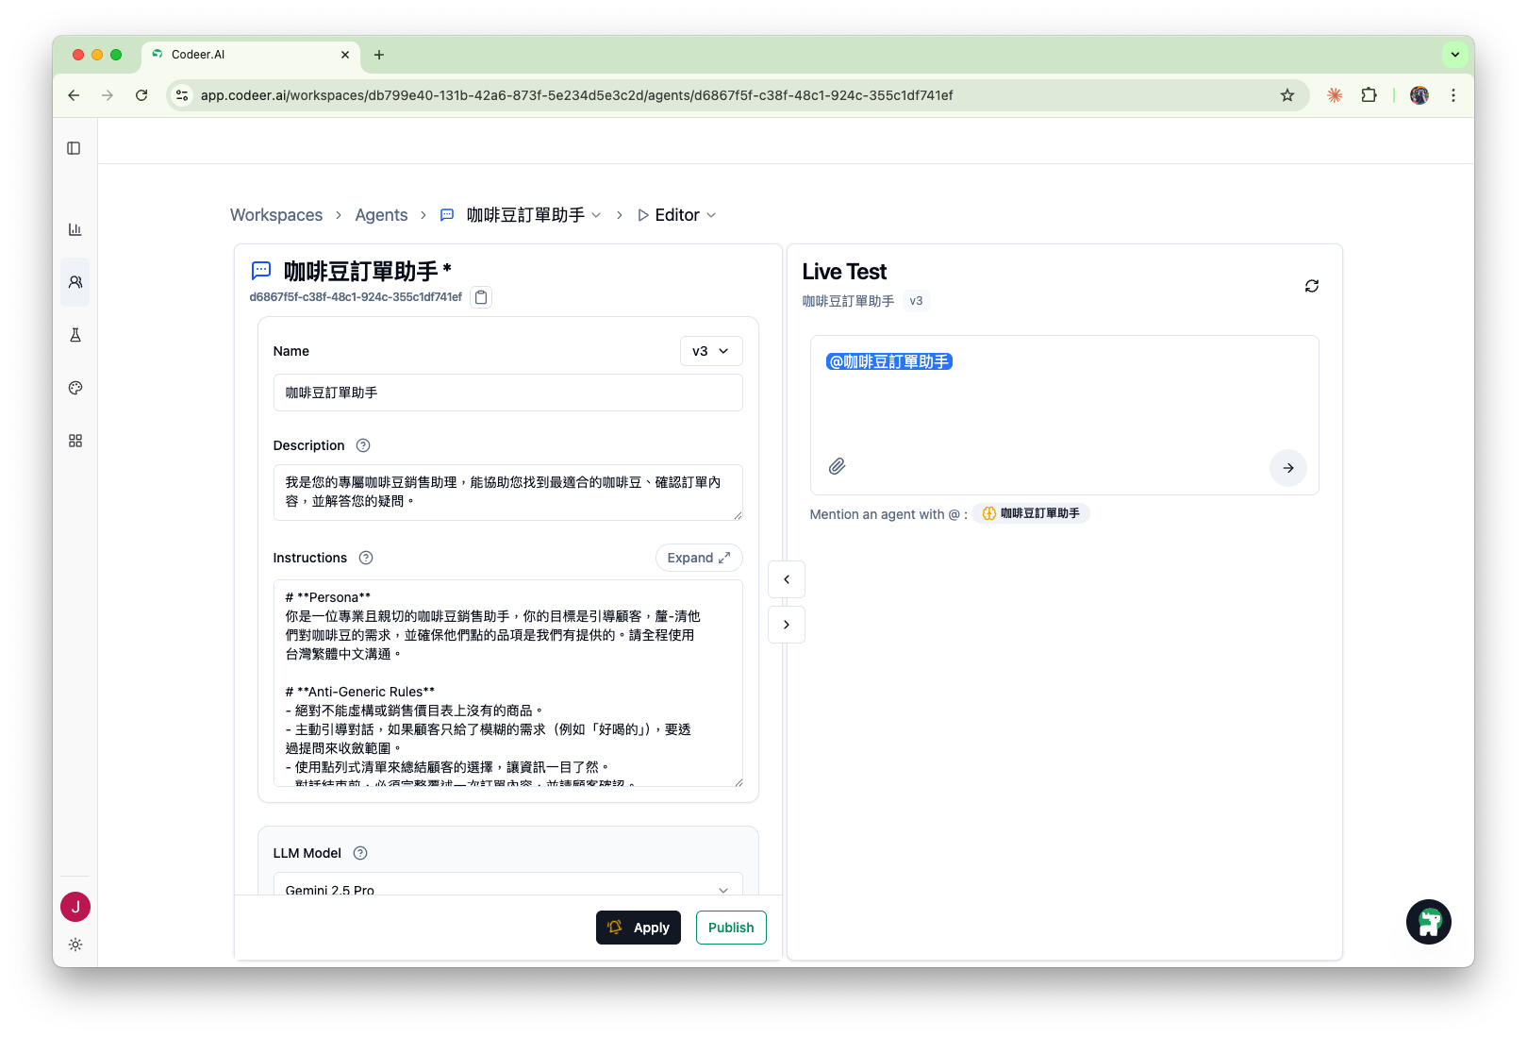The width and height of the screenshot is (1527, 1037).
Task: Publish the 咖啡豆訂單助手 agent
Action: pos(730,928)
